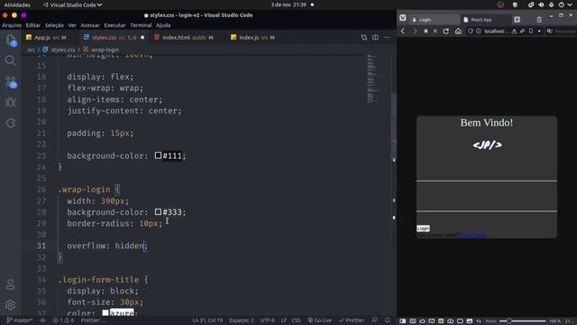Click the browser zoom slider handle

point(509,321)
